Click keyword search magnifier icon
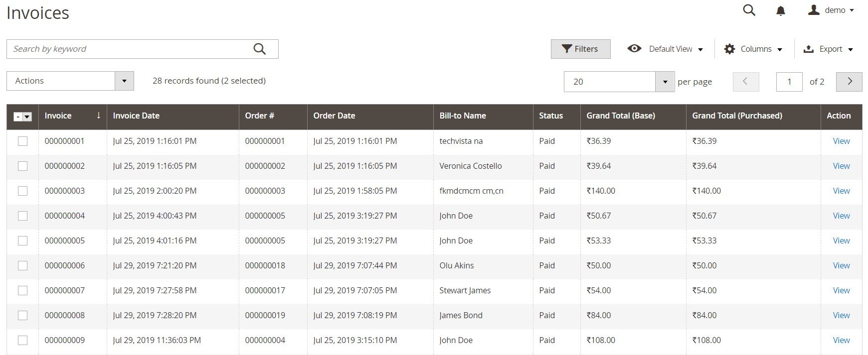 [x=260, y=49]
